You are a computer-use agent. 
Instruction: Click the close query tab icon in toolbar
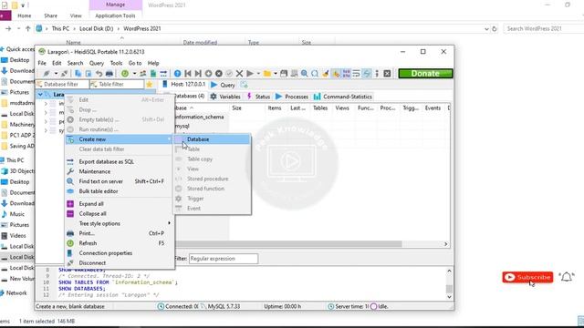pos(387,74)
